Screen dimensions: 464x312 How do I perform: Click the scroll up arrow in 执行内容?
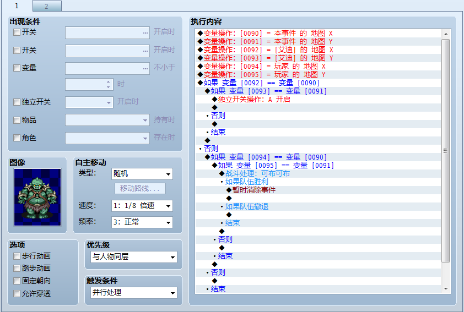446,34
